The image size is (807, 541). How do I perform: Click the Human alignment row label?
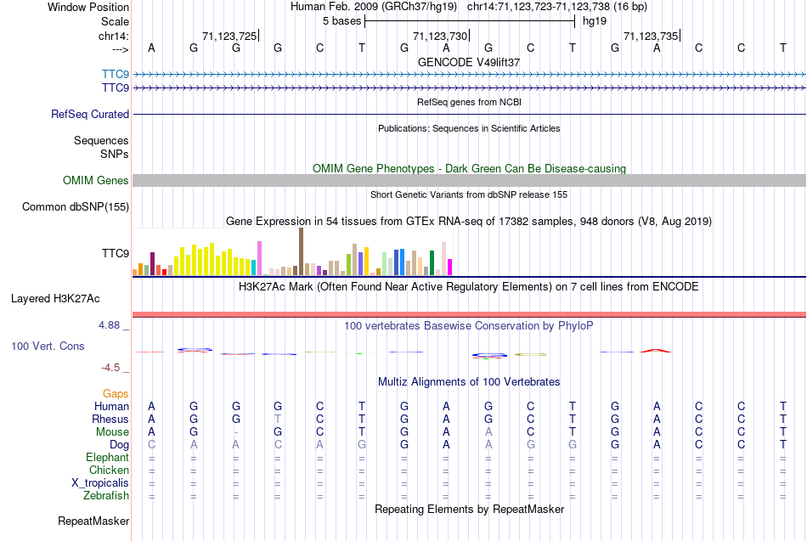111,406
